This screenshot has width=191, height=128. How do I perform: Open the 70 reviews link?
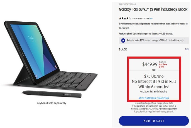click(151, 18)
